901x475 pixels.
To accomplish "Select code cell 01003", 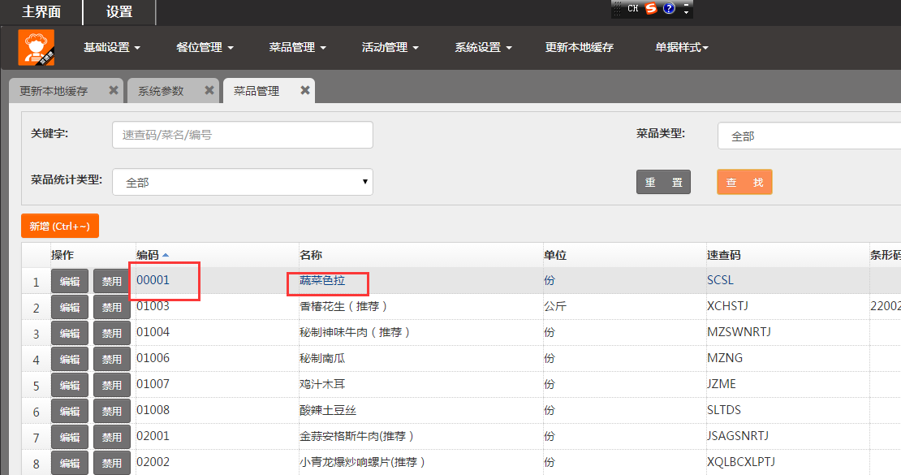I will coord(153,306).
